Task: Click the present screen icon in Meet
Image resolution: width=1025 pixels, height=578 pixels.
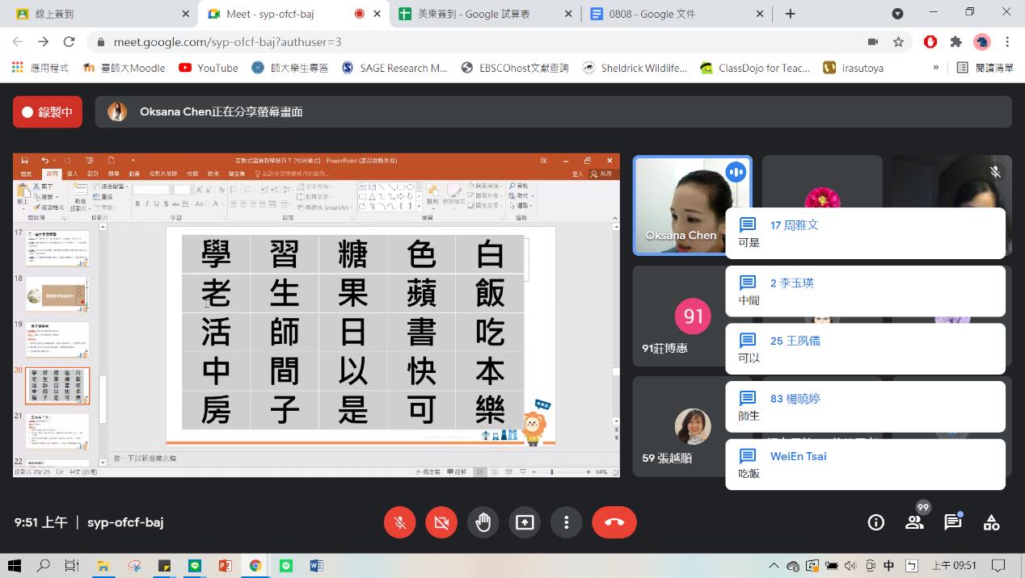Action: pos(525,522)
